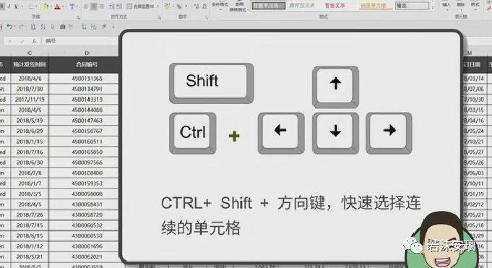This screenshot has height=268, width=492.
Task: Toggle Merge & Center (合并后居中)
Action: tap(140, 7)
